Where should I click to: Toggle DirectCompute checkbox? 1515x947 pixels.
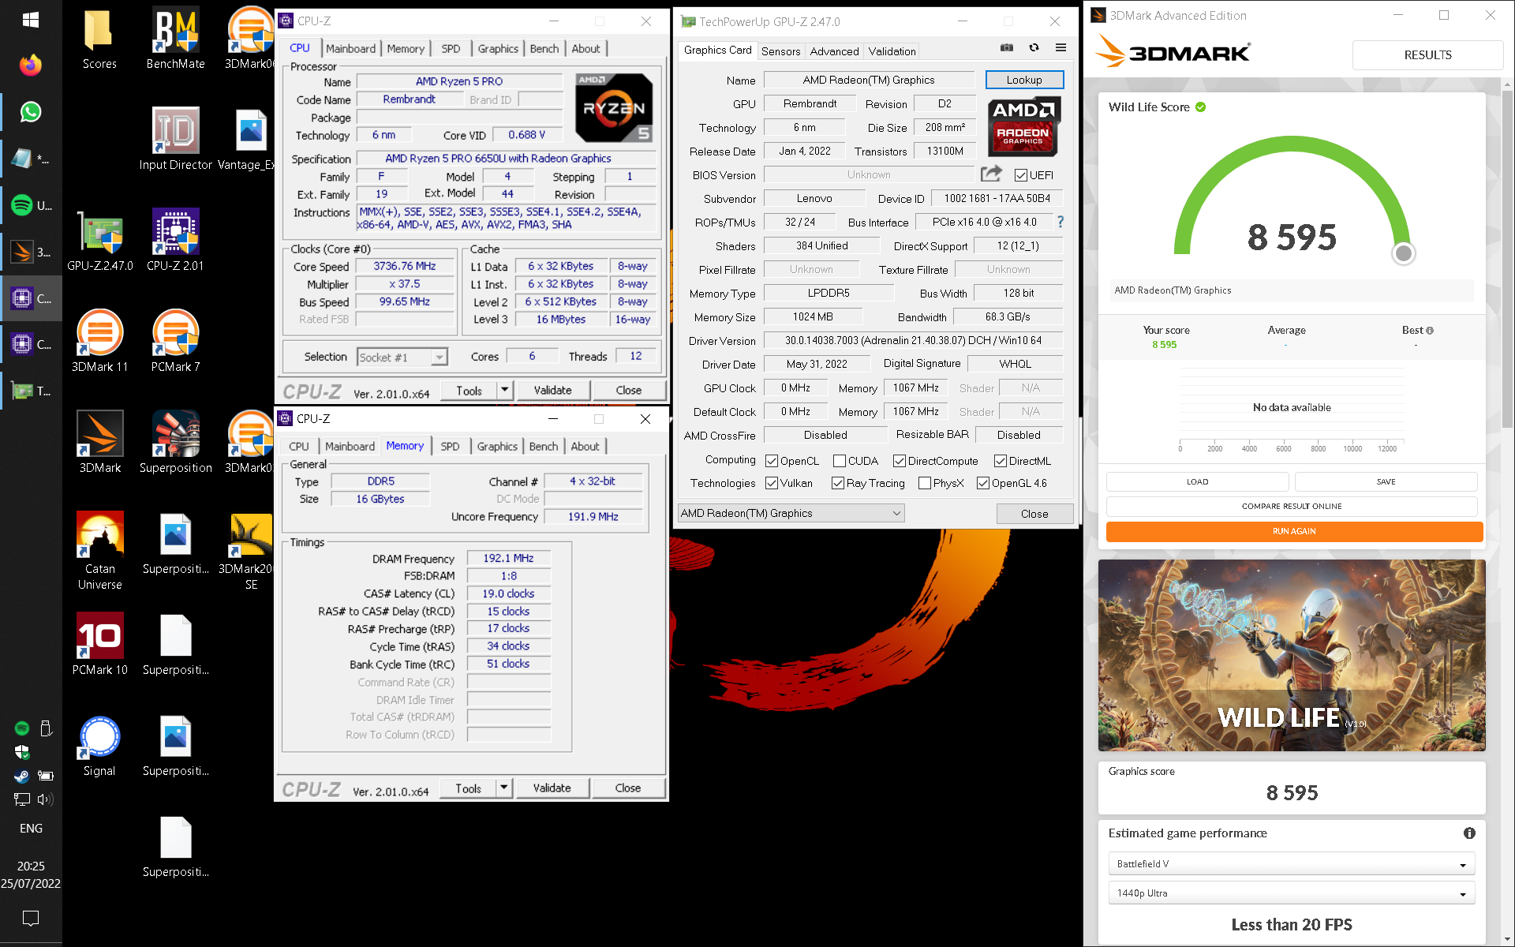[900, 461]
